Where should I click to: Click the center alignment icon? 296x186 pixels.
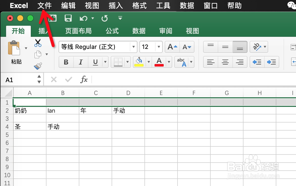tap(225, 62)
